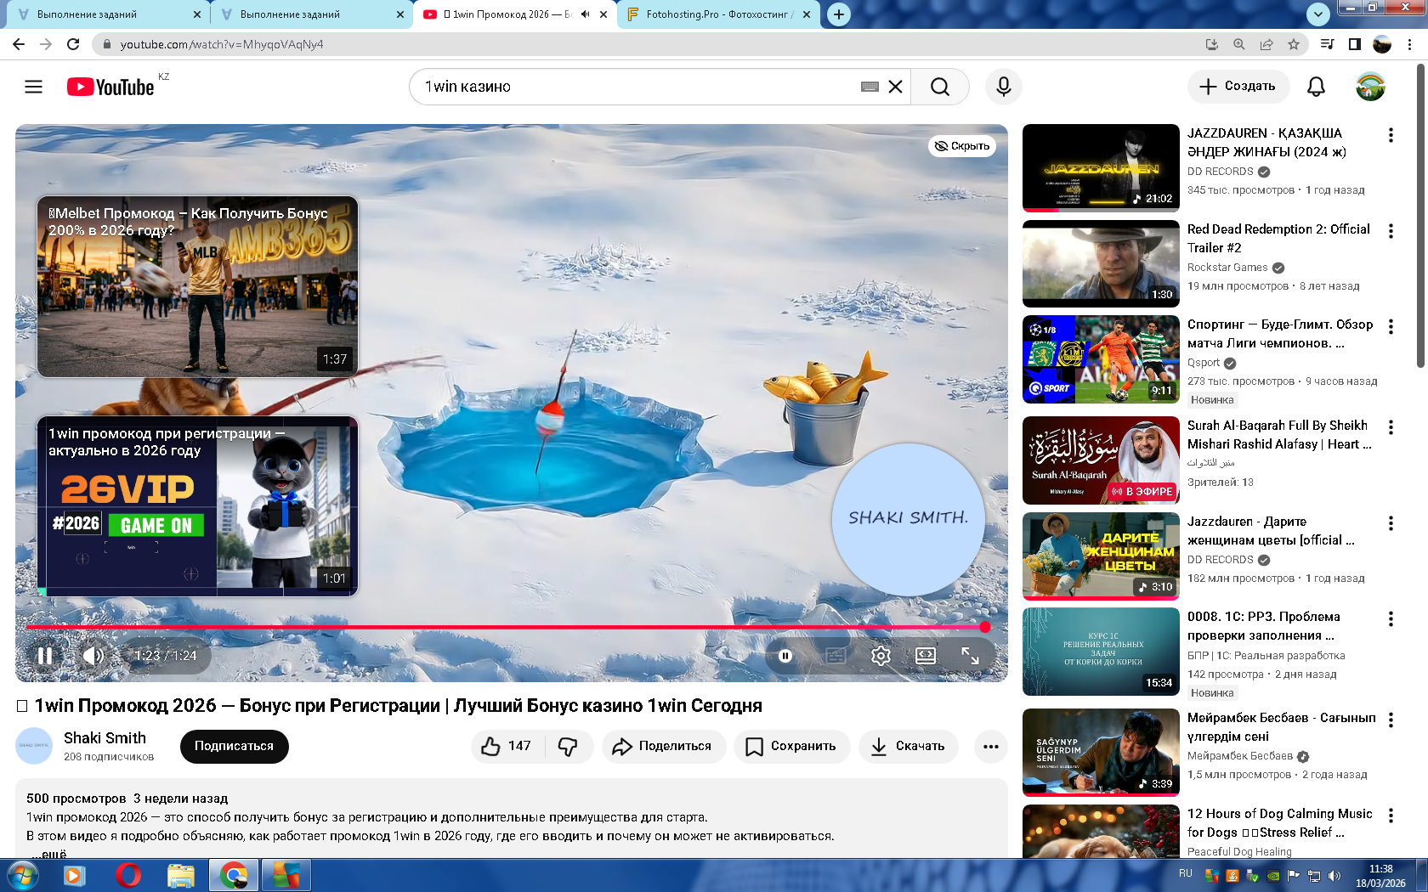
Task: Open video player settings gear
Action: pos(881,656)
